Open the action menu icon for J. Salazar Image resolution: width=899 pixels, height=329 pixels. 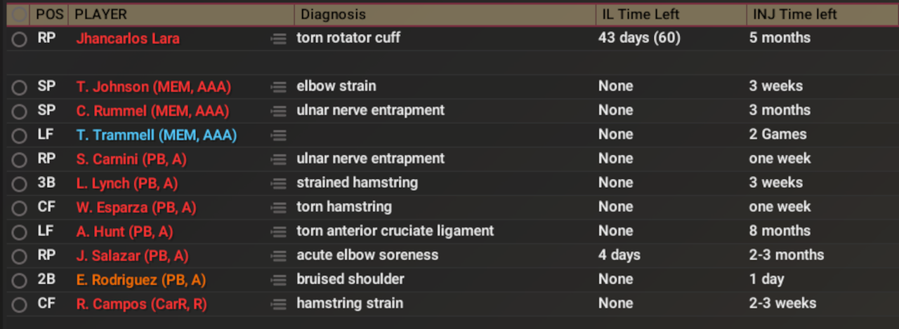279,256
